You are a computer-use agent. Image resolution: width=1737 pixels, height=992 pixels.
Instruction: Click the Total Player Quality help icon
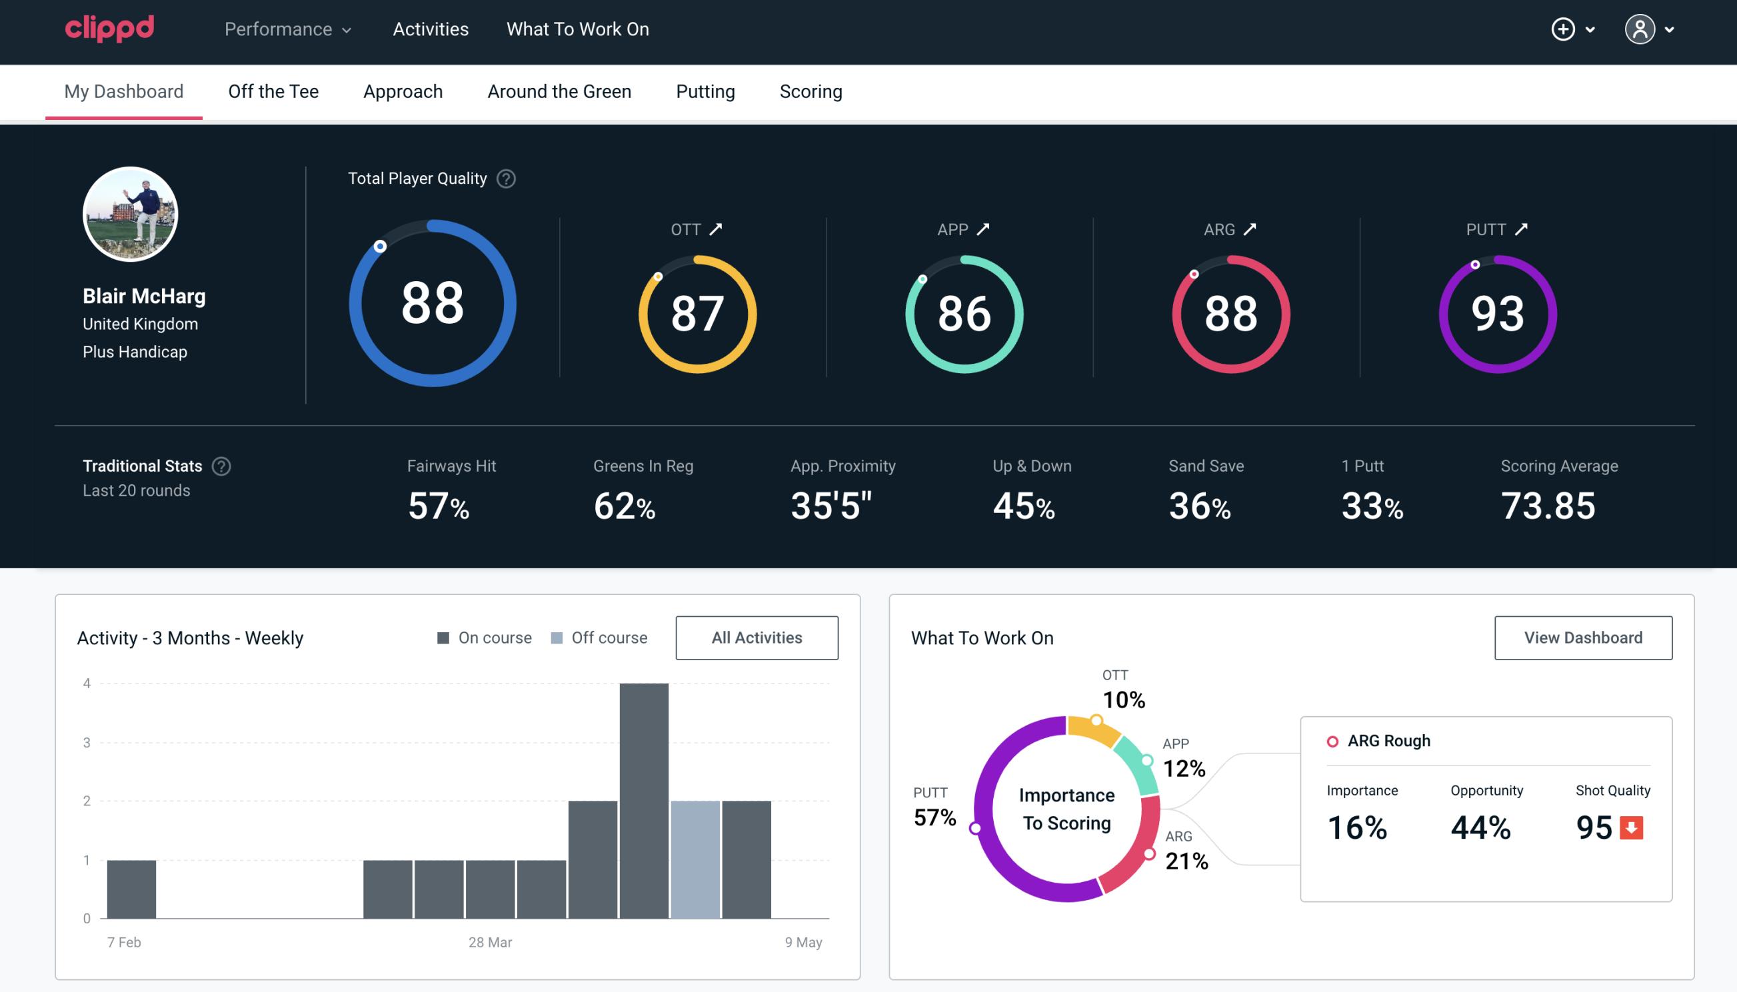pos(505,179)
